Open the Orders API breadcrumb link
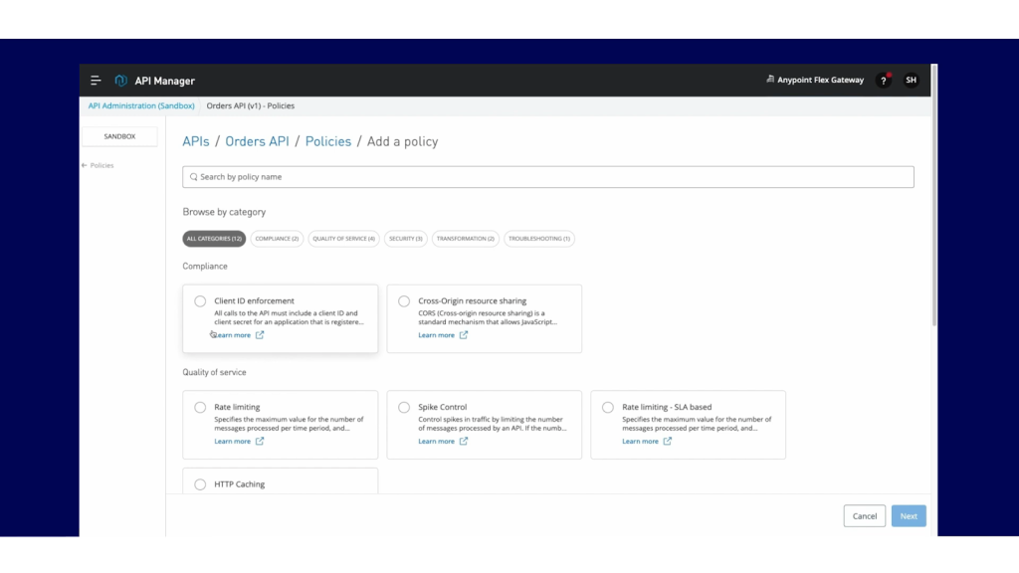The width and height of the screenshot is (1019, 573). (257, 141)
